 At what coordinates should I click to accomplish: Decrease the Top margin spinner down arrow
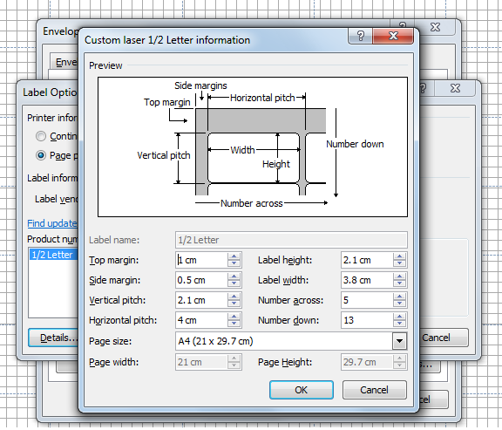(234, 263)
